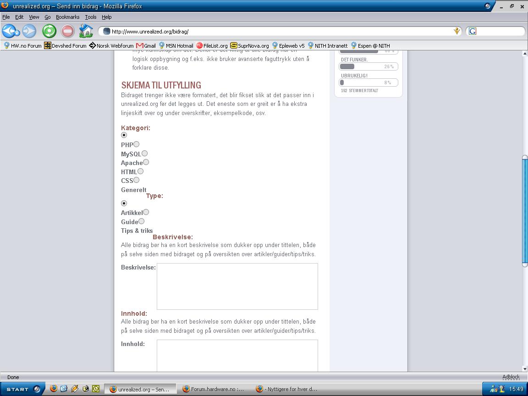Viewport: 528px width, 396px height.
Task: Click the round emblem in the title bar
Action: [x=488, y=5]
